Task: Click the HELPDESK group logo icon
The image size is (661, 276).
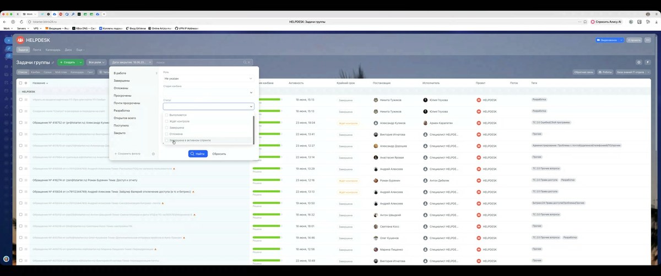Action: pyautogui.click(x=21, y=40)
